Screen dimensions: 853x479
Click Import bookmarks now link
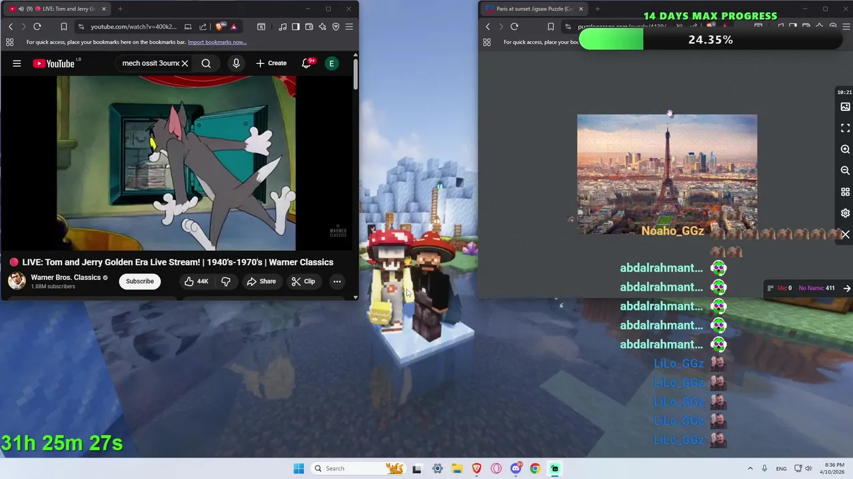(x=217, y=42)
